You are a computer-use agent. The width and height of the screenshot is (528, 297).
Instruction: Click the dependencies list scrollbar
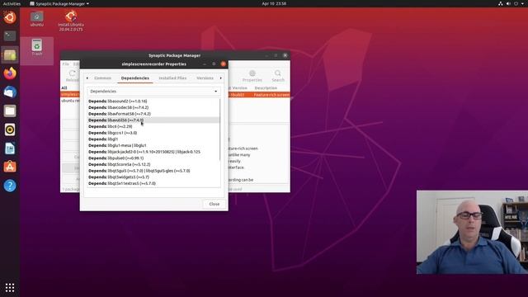pos(219,130)
